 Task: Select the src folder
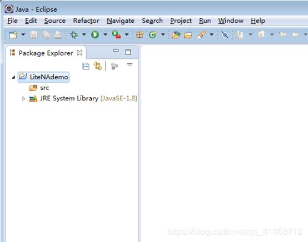click(x=39, y=88)
